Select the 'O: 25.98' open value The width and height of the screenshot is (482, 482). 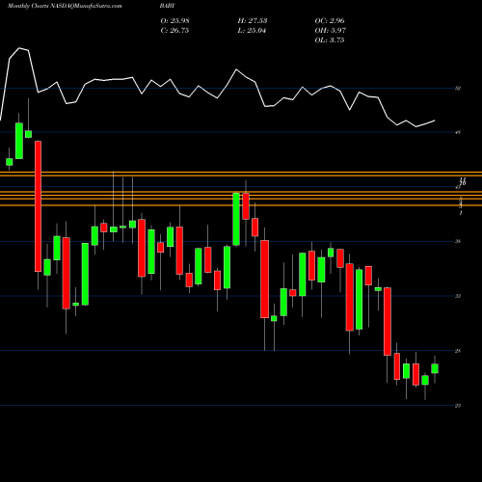(174, 21)
